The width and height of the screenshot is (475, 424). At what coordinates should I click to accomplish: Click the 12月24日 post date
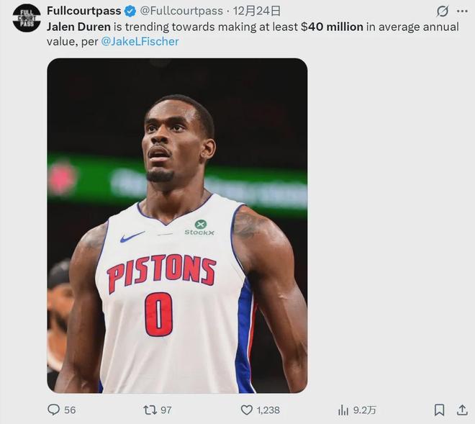click(x=258, y=11)
